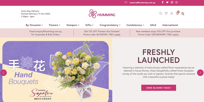Click the enquiry@humming.com.sg email link
204x102 pixels.
pos(142,3)
